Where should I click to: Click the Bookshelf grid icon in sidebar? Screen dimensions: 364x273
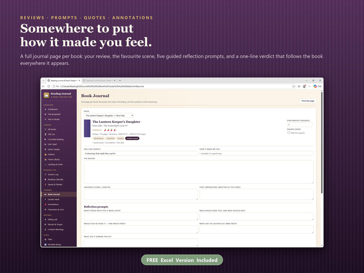[x=45, y=114]
